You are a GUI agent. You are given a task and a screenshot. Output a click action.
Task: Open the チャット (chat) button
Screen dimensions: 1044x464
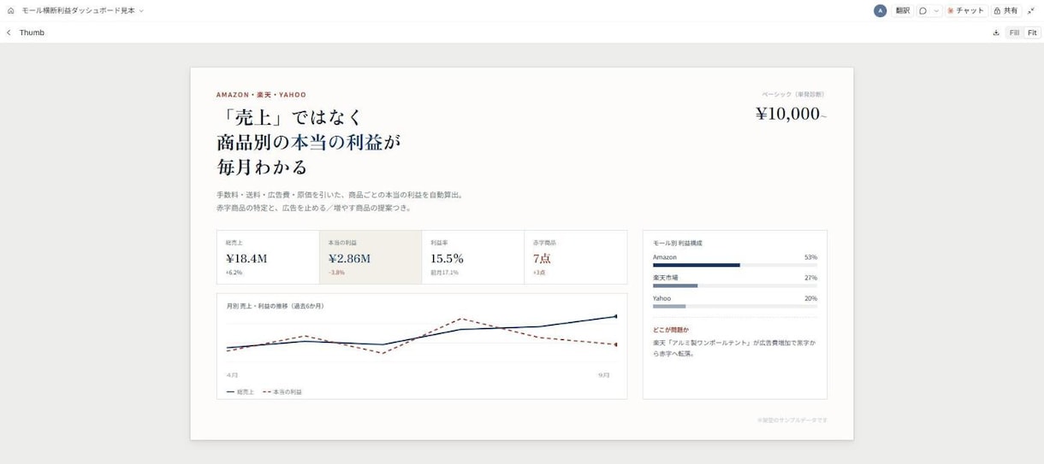[x=966, y=11]
